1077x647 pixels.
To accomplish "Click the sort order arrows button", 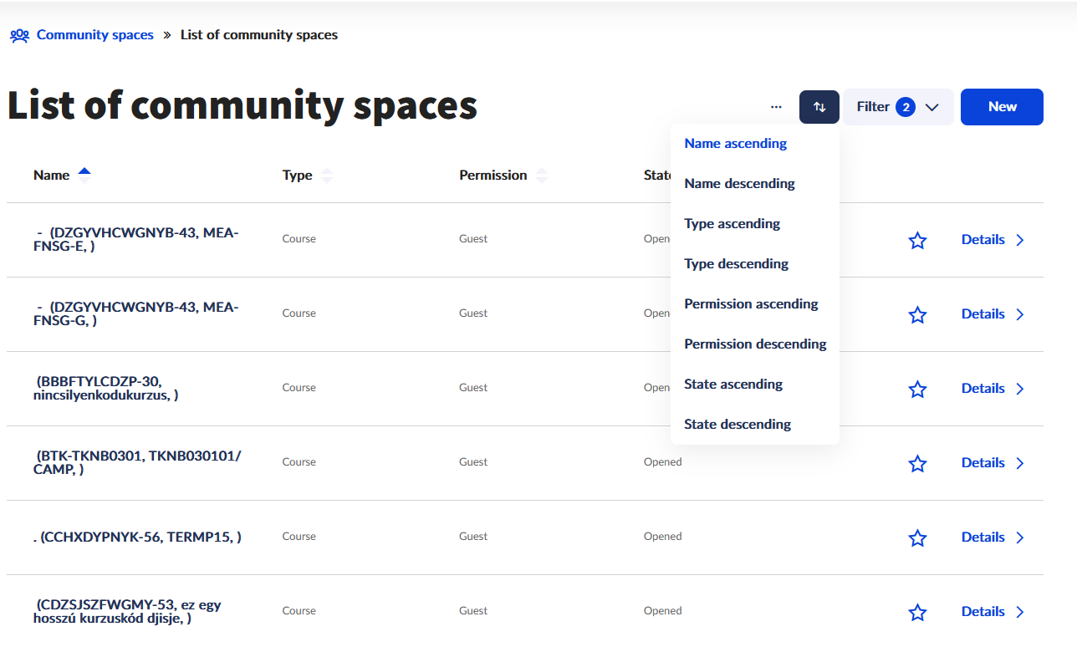I will coord(819,107).
